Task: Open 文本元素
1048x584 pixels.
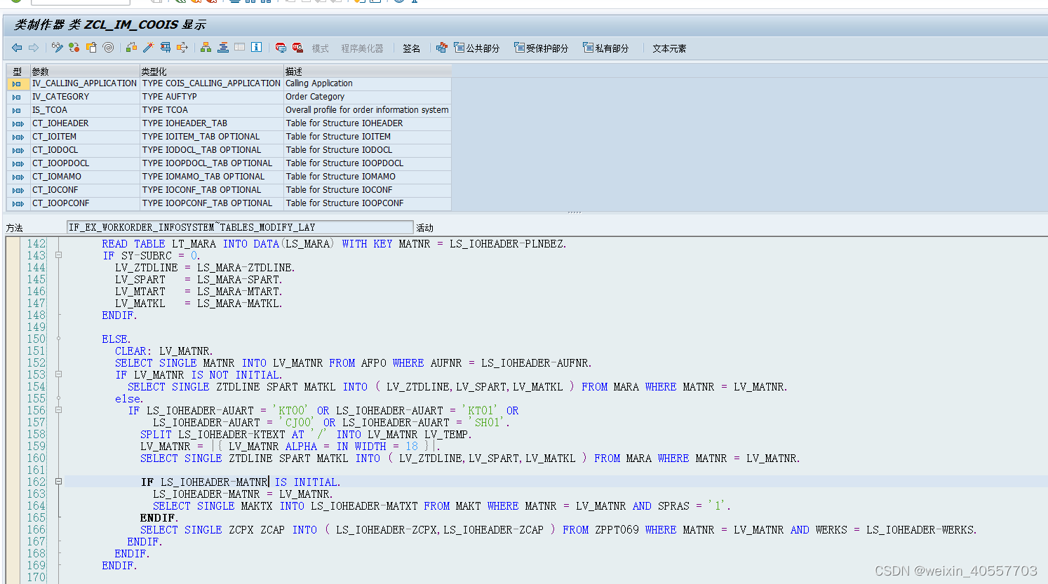Action: (x=668, y=48)
